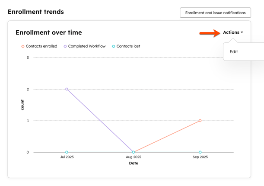Select the data point at Aug 2025
Viewport: 264px width, 186px height.
pyautogui.click(x=134, y=152)
